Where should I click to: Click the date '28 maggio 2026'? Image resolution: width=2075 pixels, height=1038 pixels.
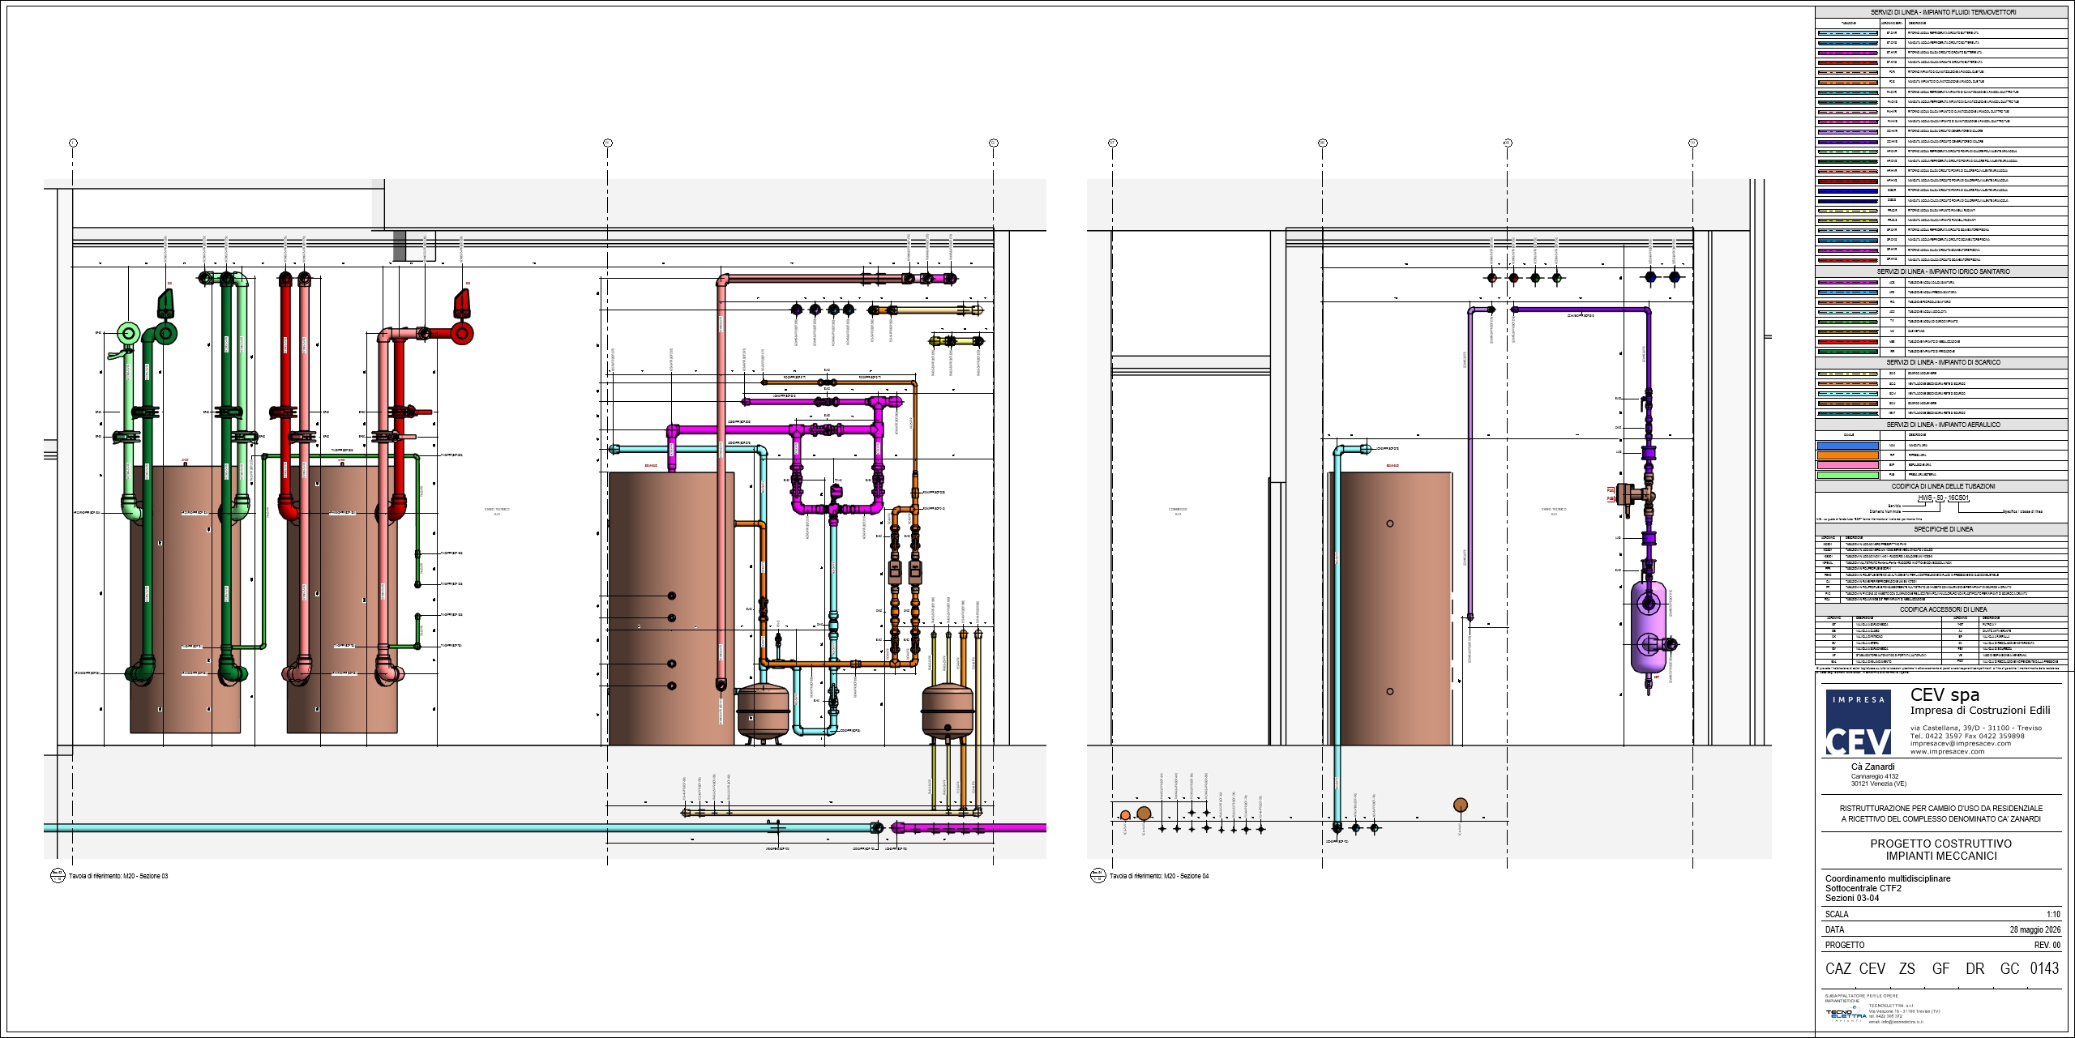pyautogui.click(x=2034, y=929)
